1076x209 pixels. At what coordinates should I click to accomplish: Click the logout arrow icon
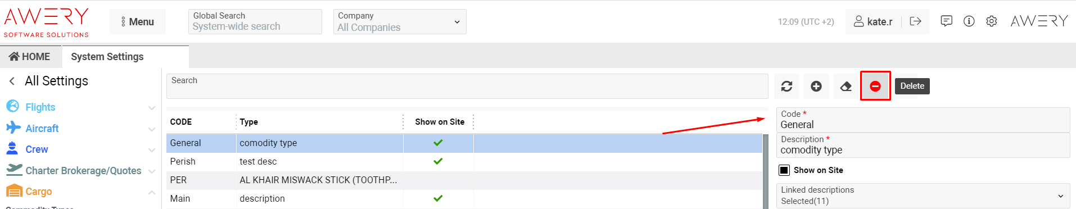[915, 21]
